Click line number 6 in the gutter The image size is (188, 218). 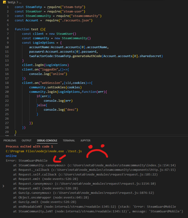7,29
